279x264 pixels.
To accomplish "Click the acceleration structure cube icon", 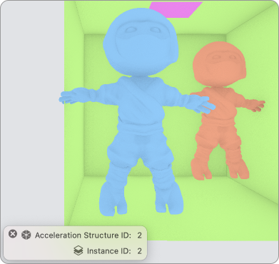I will click(26, 235).
